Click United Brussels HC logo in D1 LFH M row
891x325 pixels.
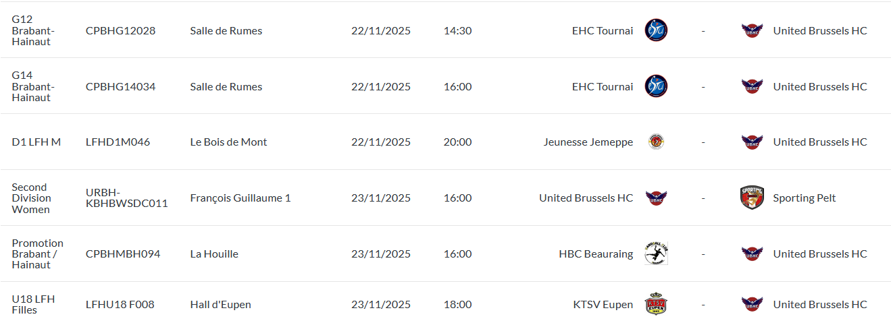tap(752, 142)
